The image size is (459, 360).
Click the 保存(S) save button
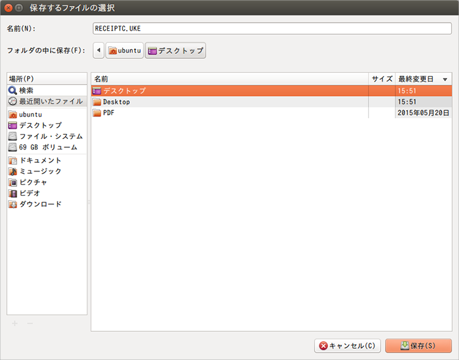(419, 346)
